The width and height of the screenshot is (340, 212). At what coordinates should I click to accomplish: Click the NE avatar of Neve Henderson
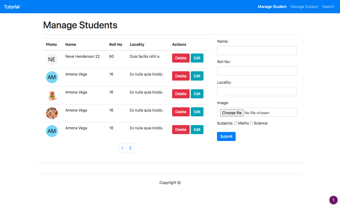52,59
